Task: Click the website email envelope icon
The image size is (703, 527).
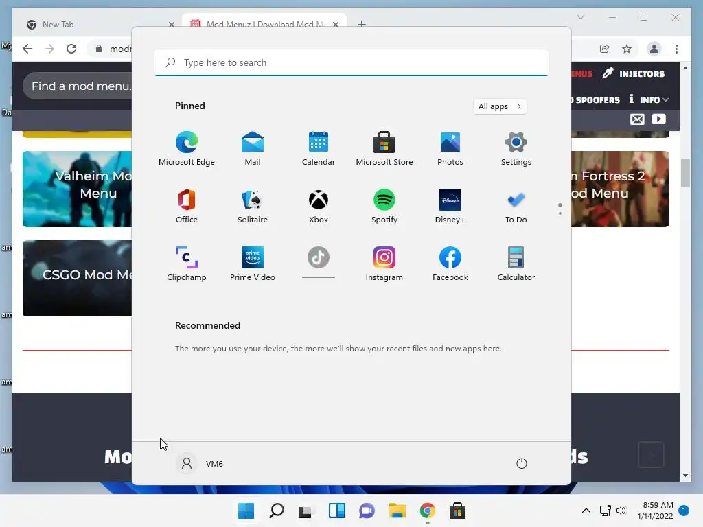Action: (637, 119)
